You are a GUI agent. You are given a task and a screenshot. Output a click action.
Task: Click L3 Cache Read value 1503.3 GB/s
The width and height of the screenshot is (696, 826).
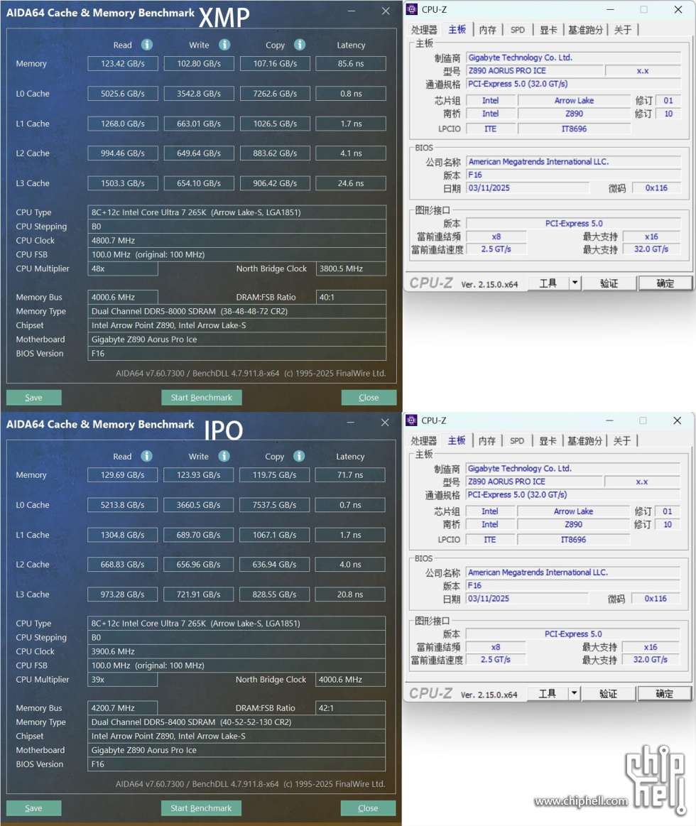123,183
